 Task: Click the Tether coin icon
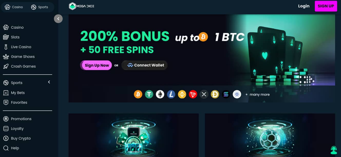pos(149,94)
